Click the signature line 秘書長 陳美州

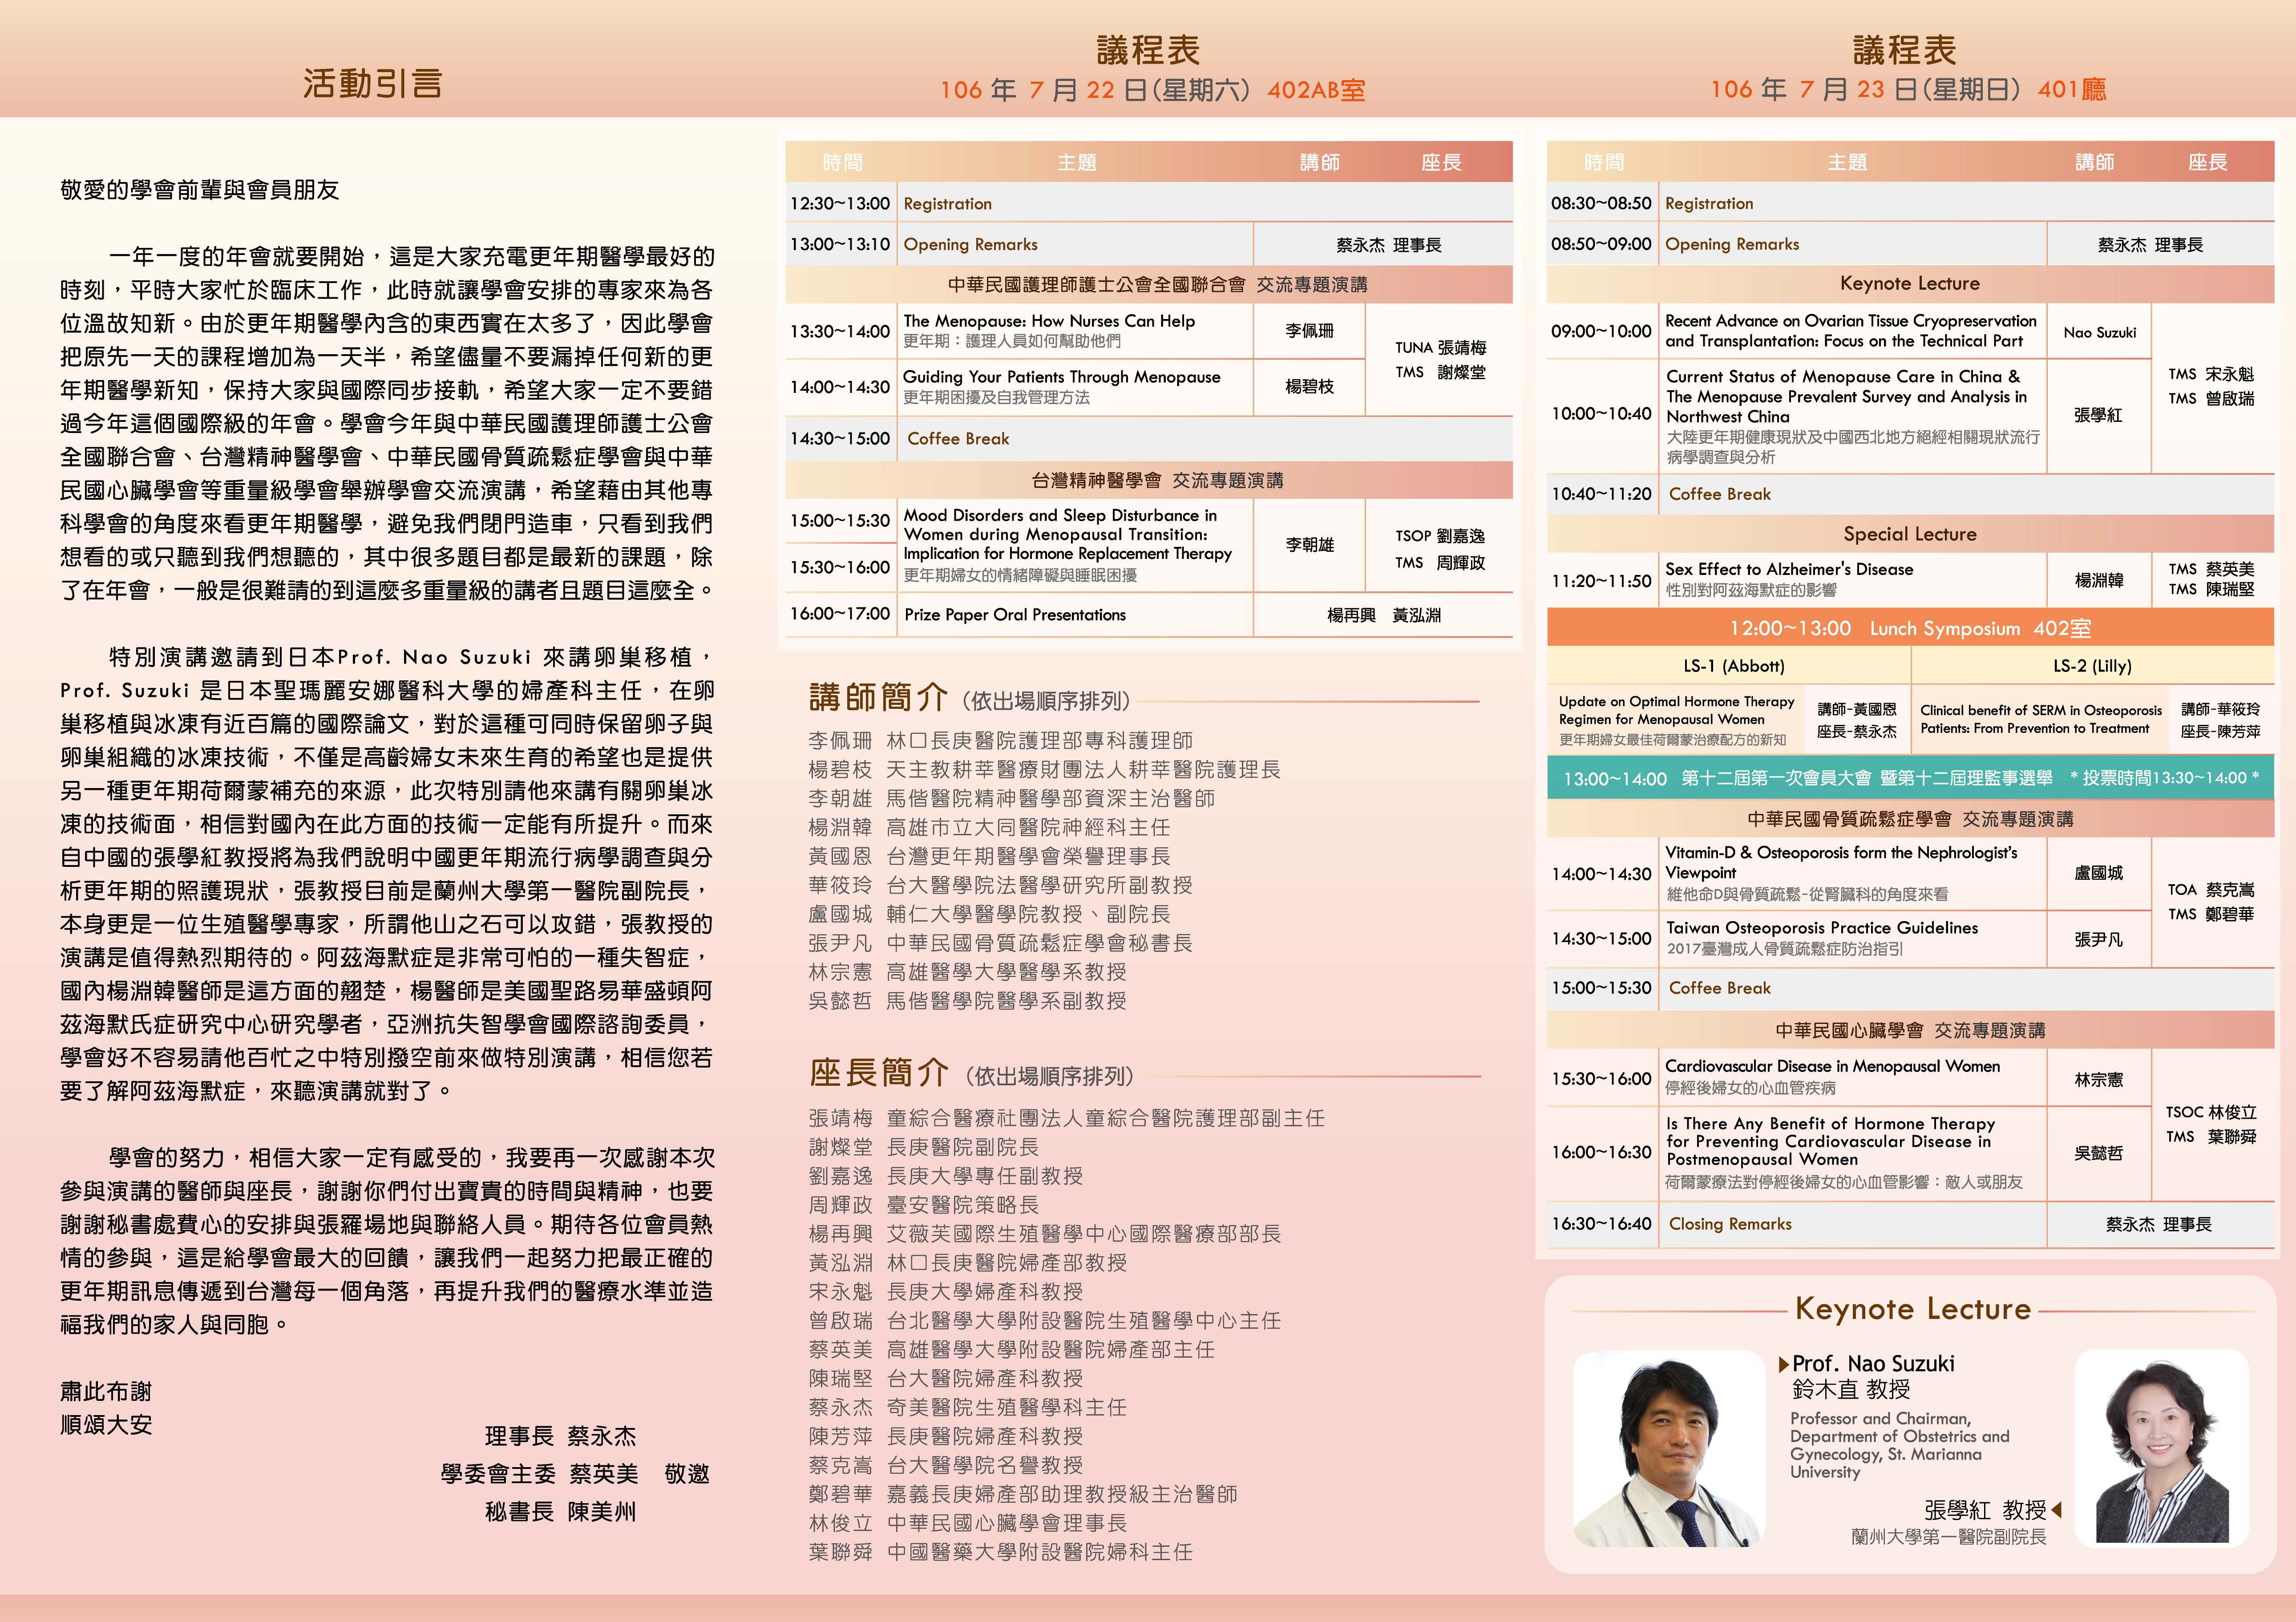coord(561,1512)
